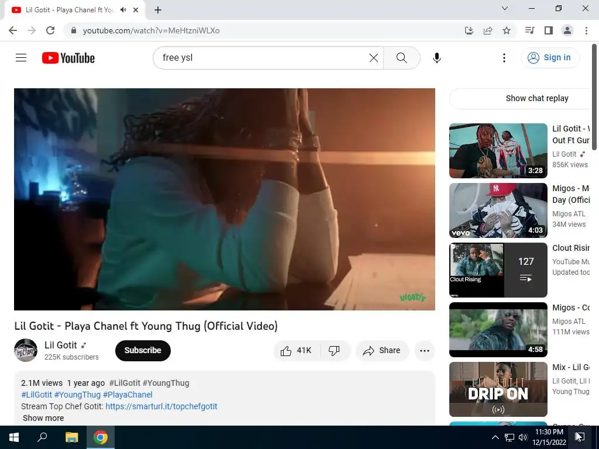Screen dimensions: 599x449
Task: Start voice search with the microphone
Action: pos(436,58)
